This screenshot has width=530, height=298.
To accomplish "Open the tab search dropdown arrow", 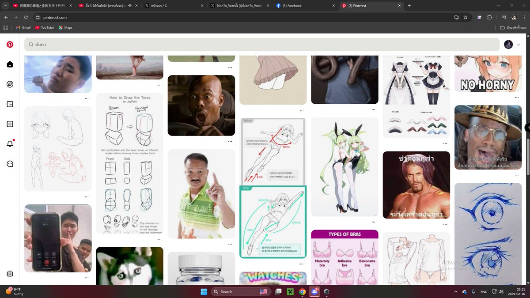I will pos(5,6).
